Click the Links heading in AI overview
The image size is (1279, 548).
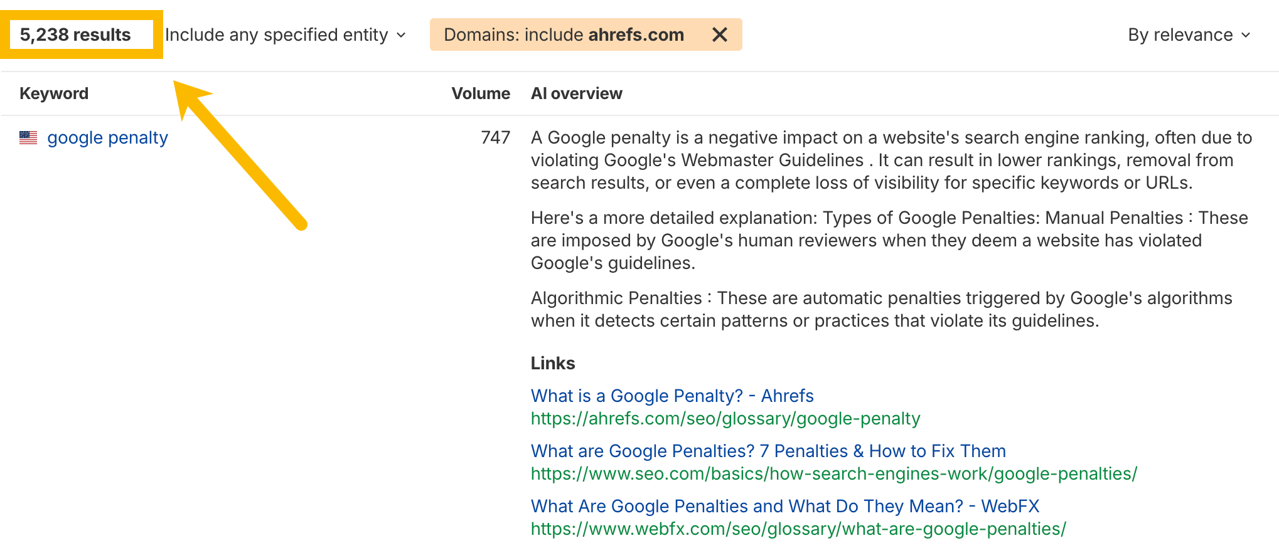[552, 362]
